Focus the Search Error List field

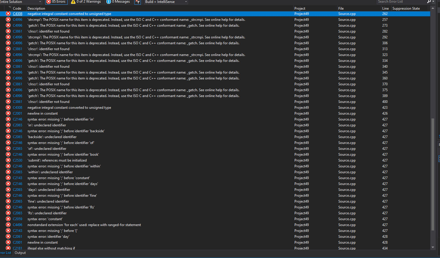(401, 2)
